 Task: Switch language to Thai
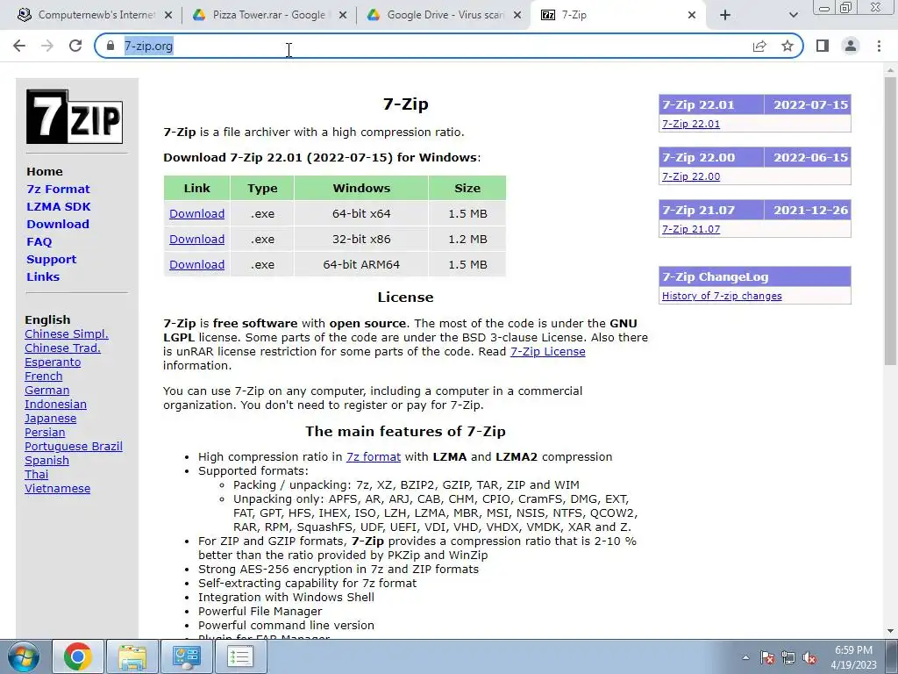(37, 475)
